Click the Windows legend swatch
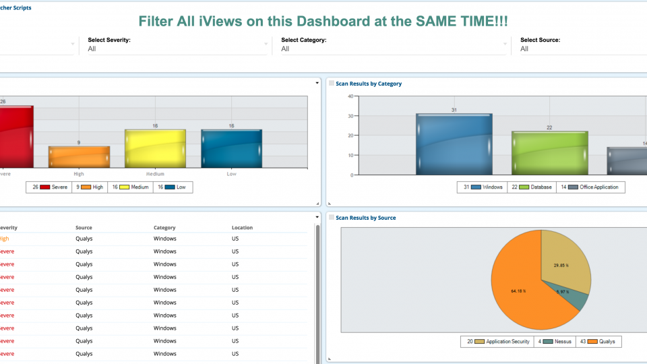Viewport: 647px width, 364px height. (476, 187)
